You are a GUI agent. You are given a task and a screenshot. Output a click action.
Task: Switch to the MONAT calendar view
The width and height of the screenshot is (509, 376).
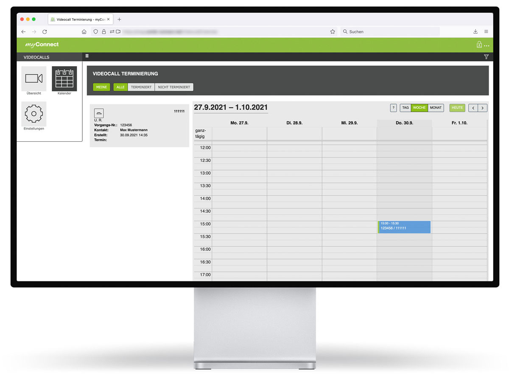pyautogui.click(x=436, y=108)
